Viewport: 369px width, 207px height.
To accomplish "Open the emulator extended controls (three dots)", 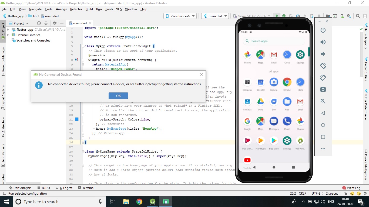I will [x=323, y=149].
